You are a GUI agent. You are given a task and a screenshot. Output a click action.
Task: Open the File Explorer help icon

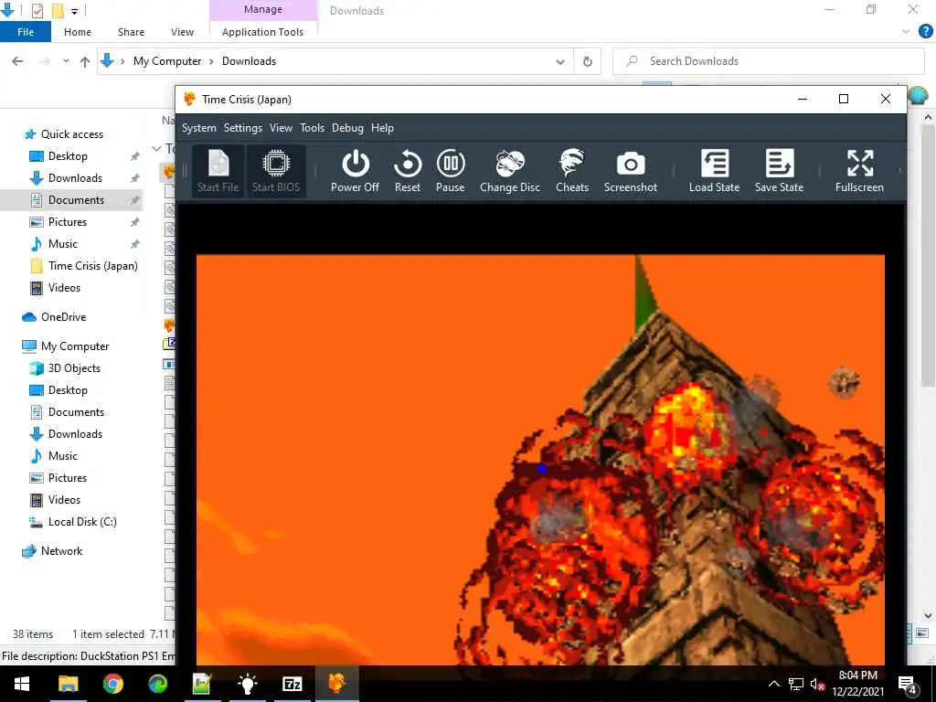[x=925, y=32]
